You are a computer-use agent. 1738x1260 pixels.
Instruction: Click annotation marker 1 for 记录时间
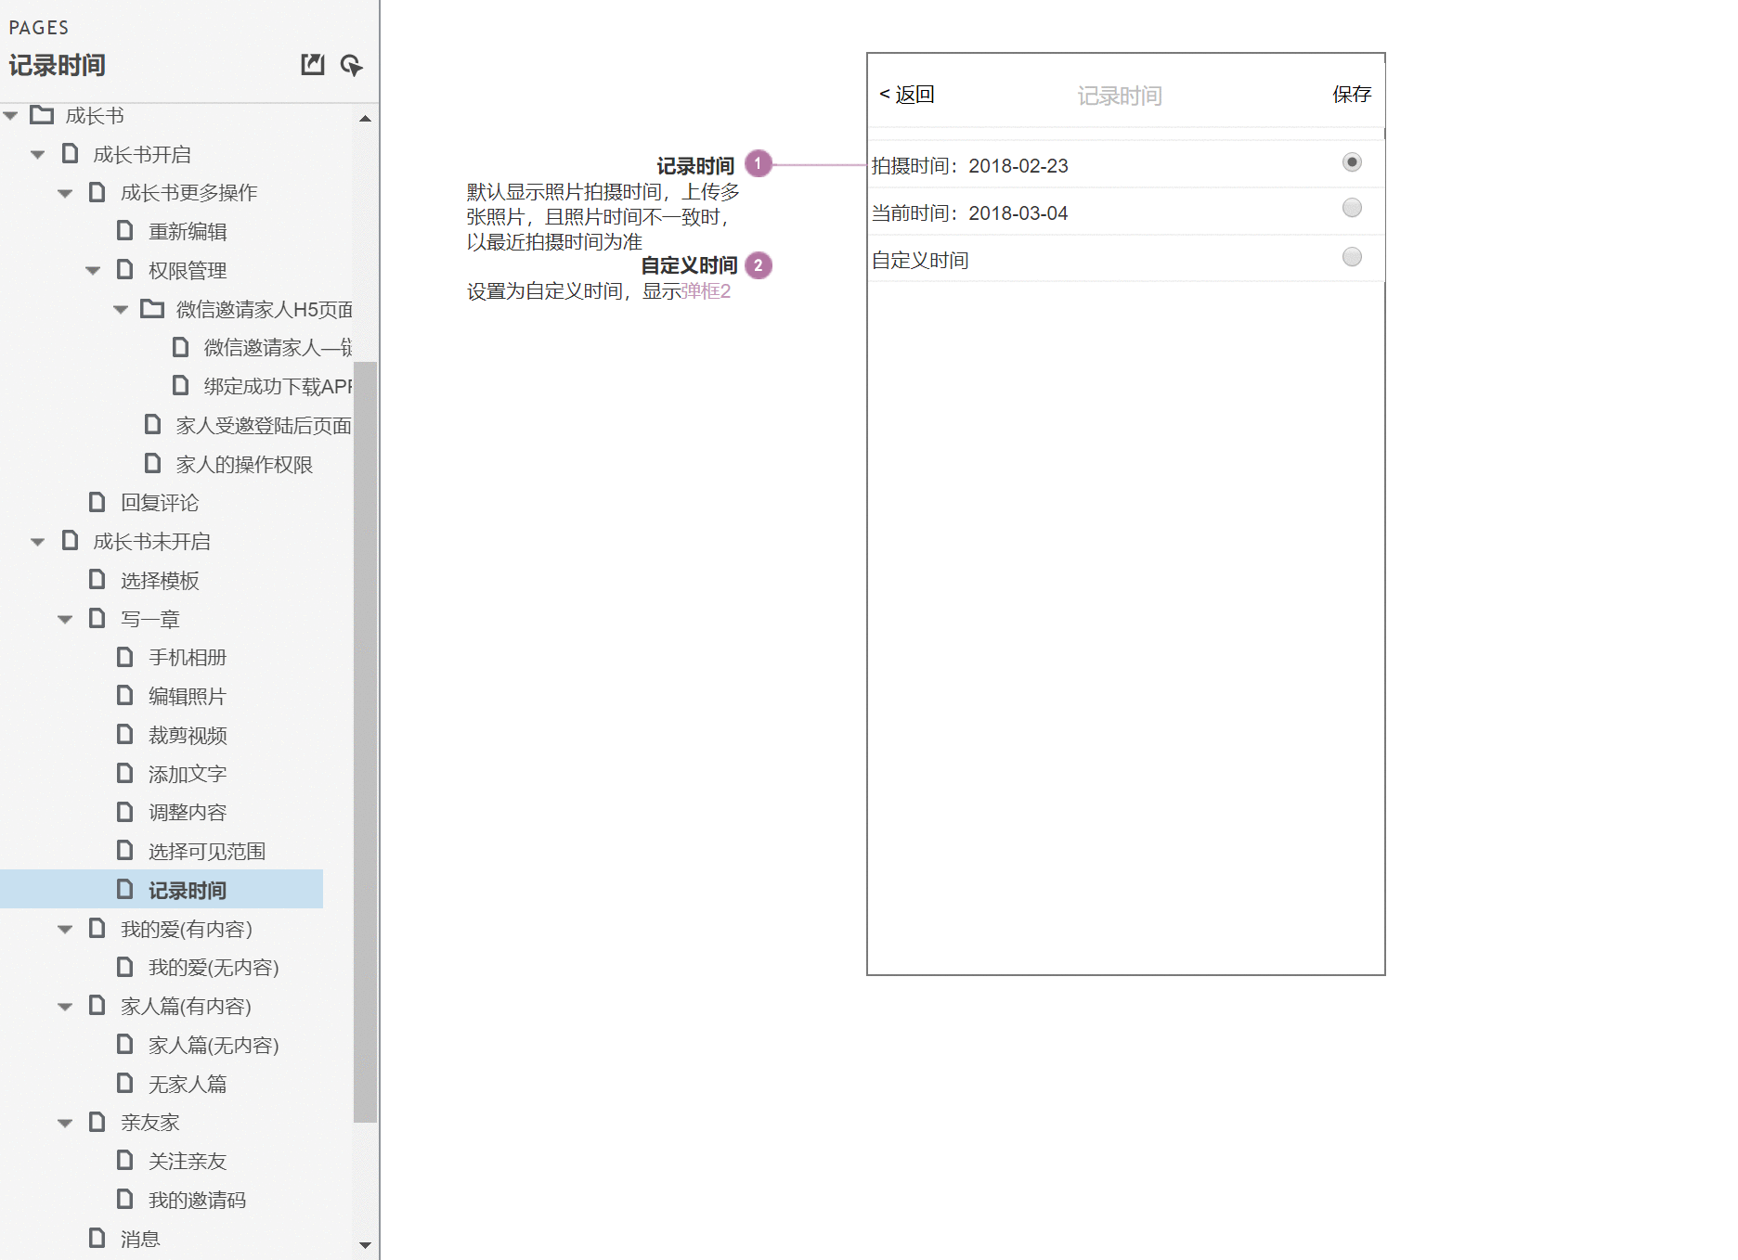(759, 164)
